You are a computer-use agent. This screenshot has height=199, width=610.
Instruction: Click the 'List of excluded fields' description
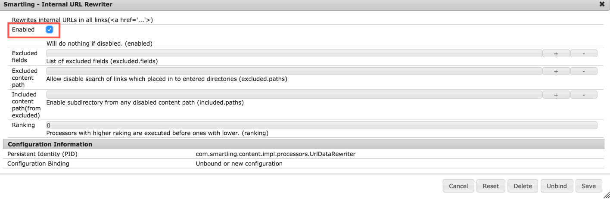point(102,61)
